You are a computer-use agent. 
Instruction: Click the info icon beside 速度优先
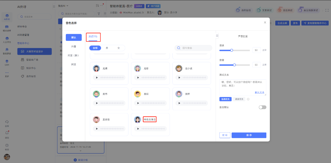(x=248, y=99)
